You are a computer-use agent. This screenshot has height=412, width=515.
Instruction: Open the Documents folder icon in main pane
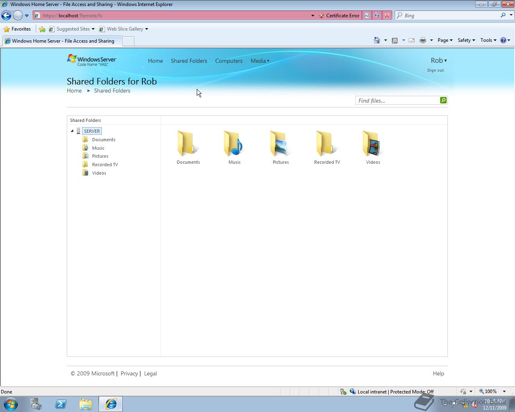tap(187, 144)
